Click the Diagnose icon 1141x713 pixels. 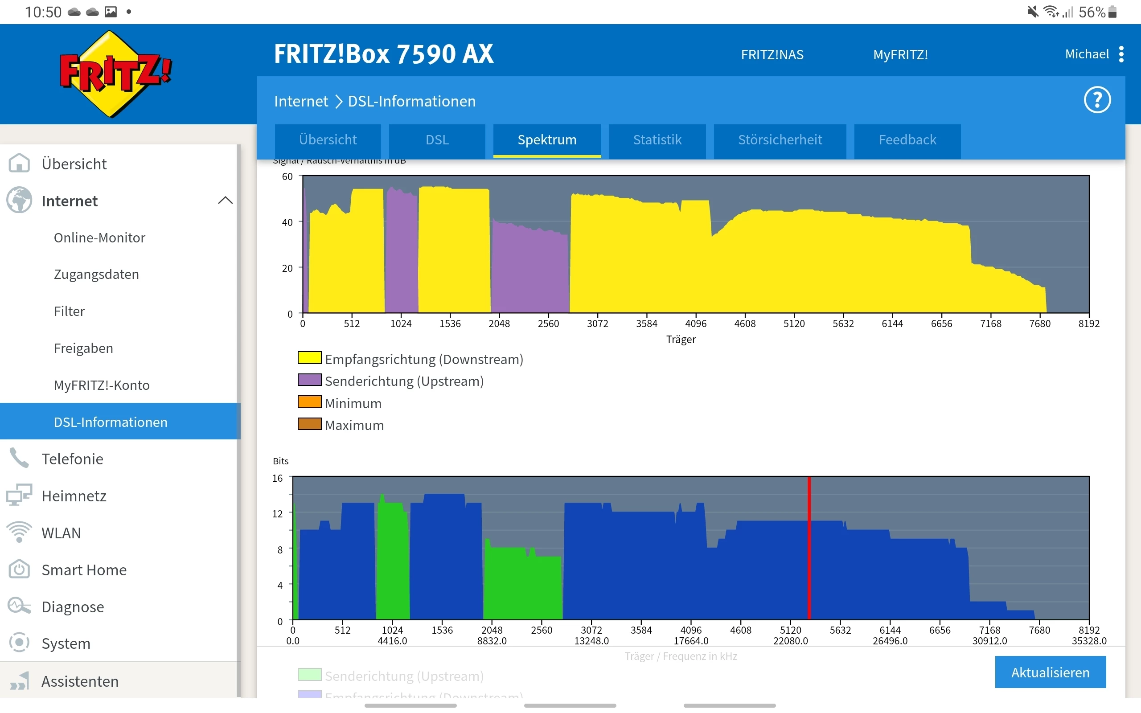tap(19, 606)
